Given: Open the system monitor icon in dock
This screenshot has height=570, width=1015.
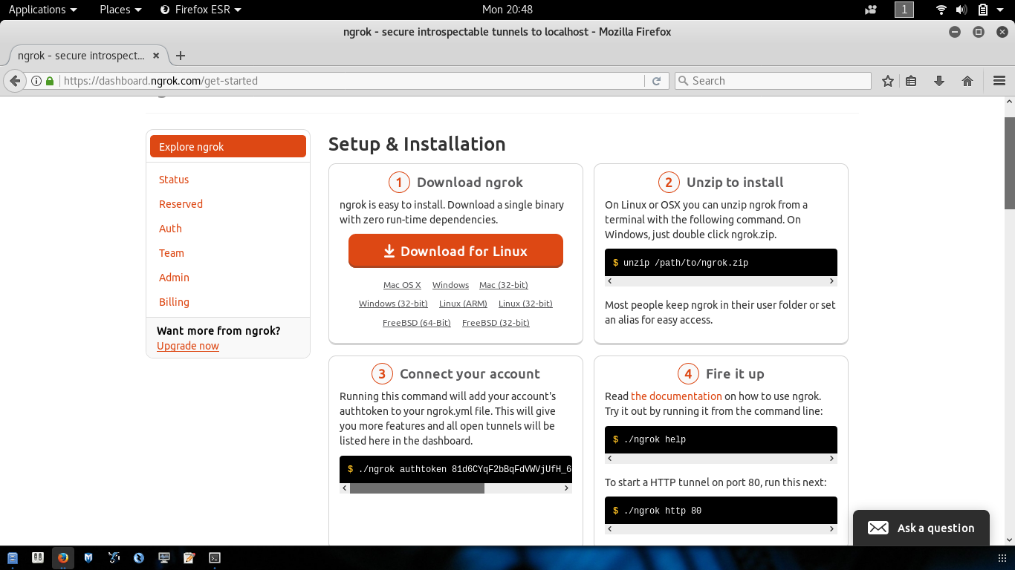Looking at the screenshot, I should 164,557.
